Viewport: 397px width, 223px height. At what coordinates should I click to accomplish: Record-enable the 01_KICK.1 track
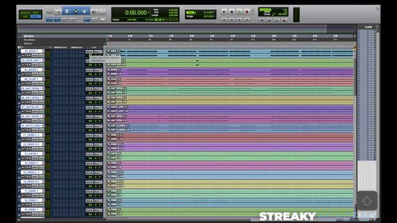pos(23,55)
